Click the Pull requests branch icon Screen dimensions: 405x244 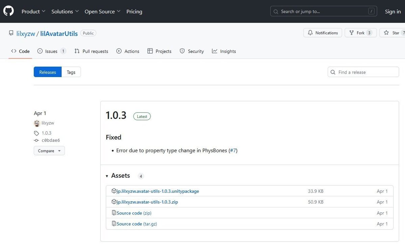point(77,51)
